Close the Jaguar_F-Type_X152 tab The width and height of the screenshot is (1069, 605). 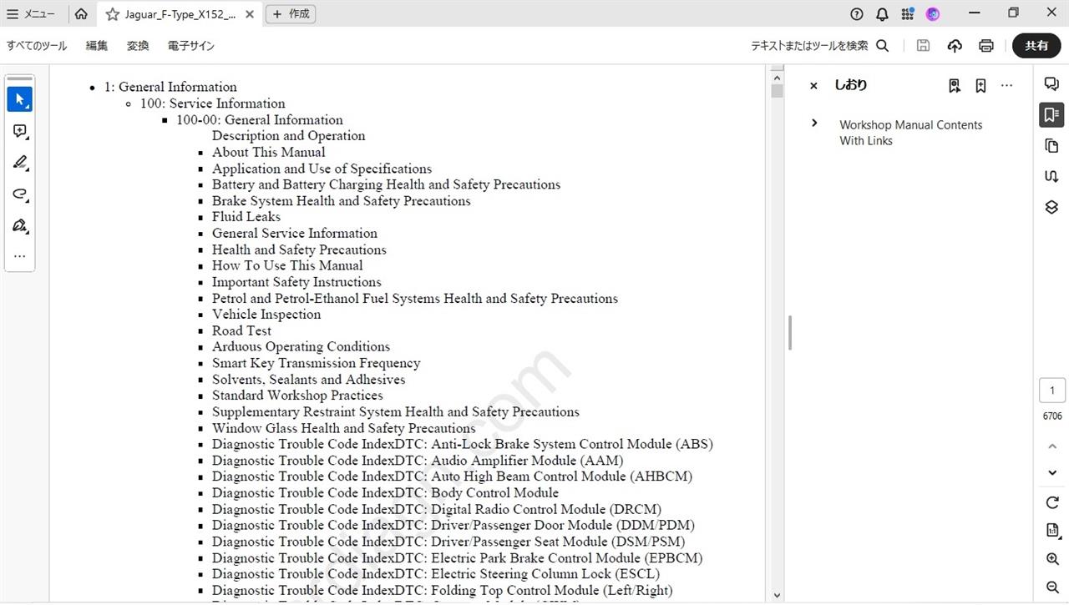[x=249, y=14]
